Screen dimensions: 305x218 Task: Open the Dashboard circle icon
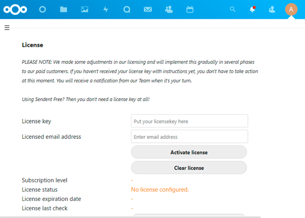tap(42, 9)
